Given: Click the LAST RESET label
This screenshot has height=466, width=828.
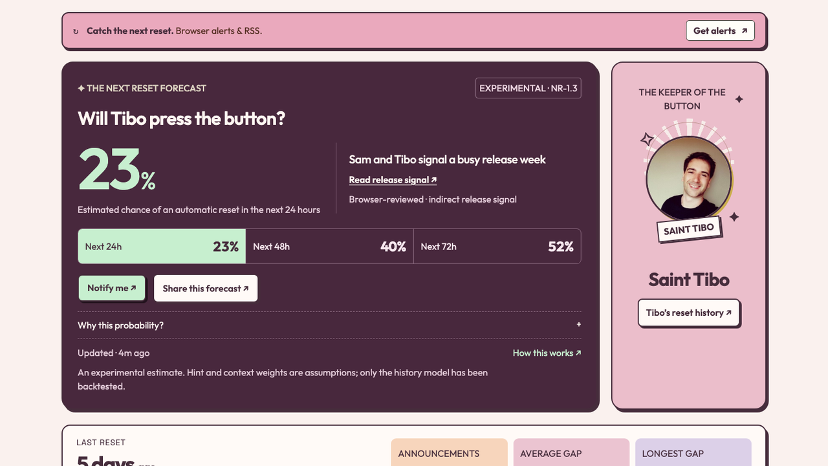Looking at the screenshot, I should tap(101, 443).
